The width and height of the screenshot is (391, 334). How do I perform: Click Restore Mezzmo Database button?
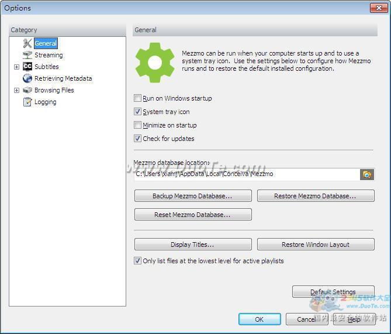click(x=316, y=196)
